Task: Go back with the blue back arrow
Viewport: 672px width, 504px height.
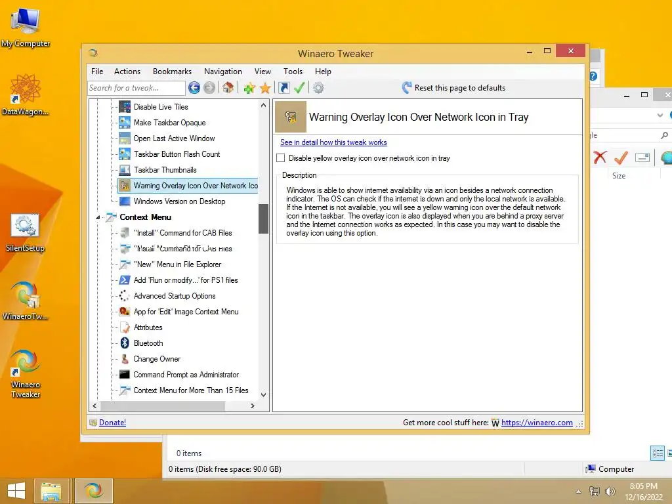Action: pos(194,88)
